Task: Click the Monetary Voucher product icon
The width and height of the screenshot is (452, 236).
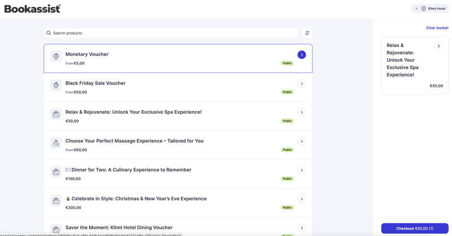Action: pyautogui.click(x=56, y=56)
